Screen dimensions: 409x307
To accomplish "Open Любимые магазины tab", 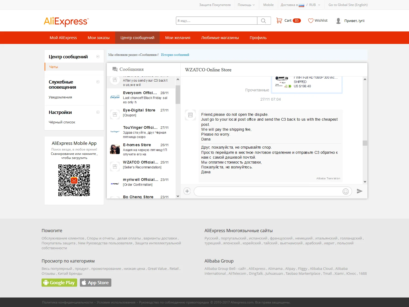I will 220,38.
